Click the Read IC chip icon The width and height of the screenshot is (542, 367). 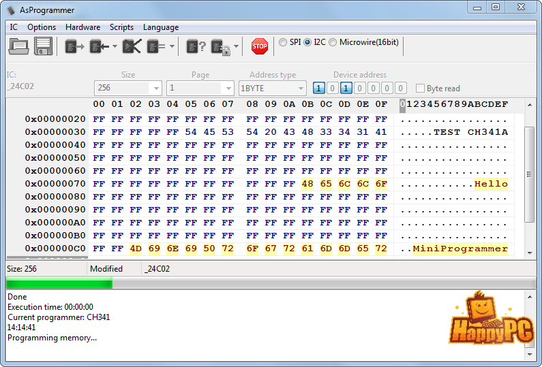[74, 46]
